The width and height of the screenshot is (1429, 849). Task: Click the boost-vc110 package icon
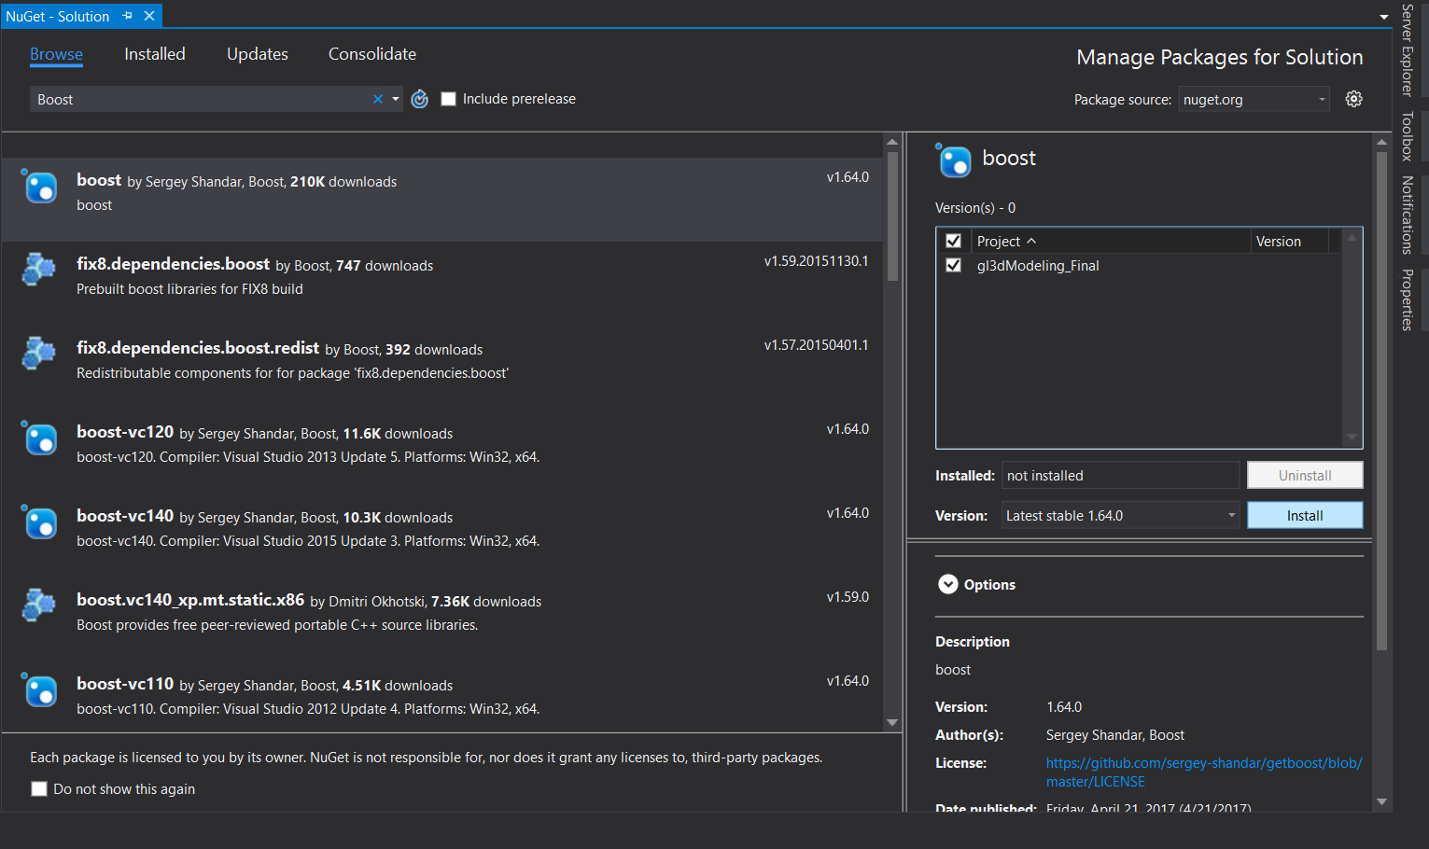(x=40, y=690)
